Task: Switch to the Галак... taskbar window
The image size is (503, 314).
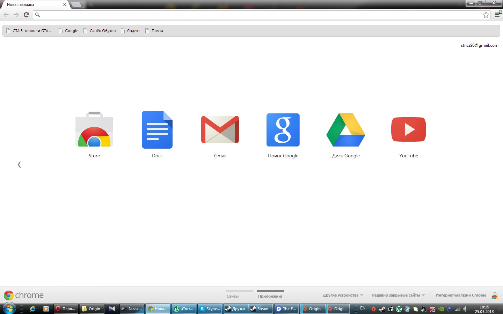Action: (x=132, y=309)
